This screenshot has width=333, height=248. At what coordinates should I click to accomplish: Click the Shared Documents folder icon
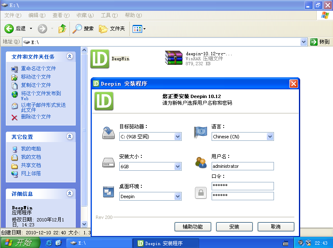[x=15, y=166]
